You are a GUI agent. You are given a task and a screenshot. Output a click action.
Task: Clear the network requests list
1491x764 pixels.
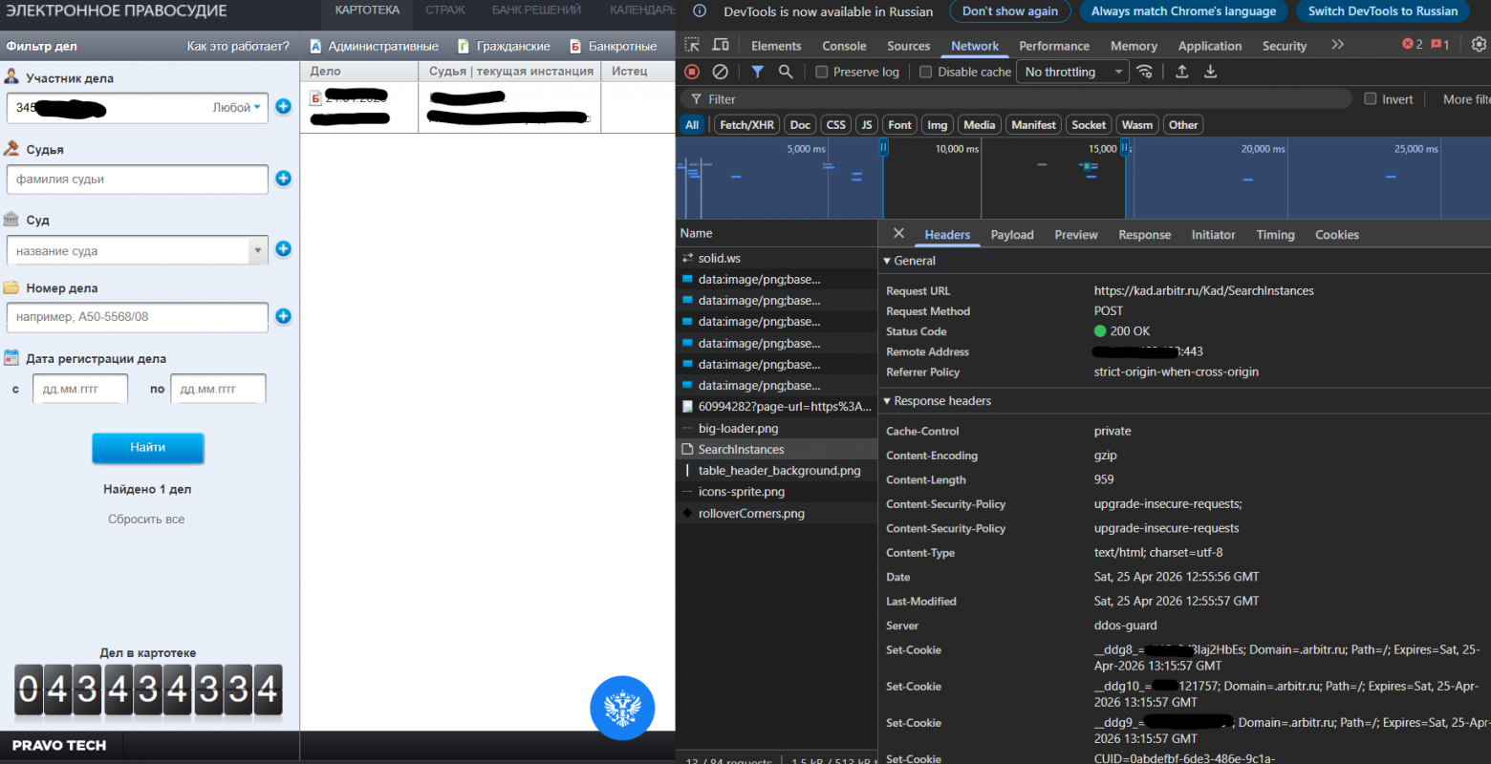point(721,71)
